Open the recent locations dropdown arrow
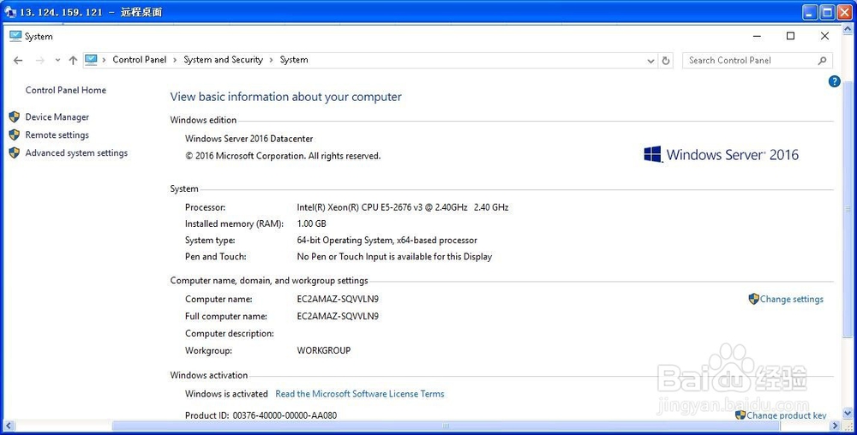 57,61
